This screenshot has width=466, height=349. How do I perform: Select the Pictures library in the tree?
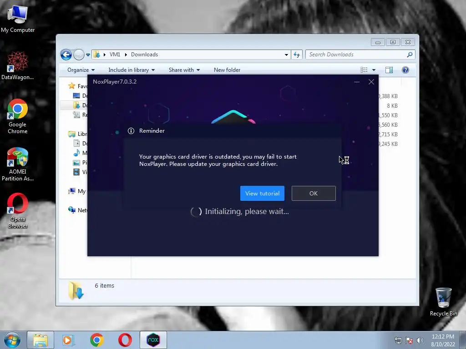[80, 163]
